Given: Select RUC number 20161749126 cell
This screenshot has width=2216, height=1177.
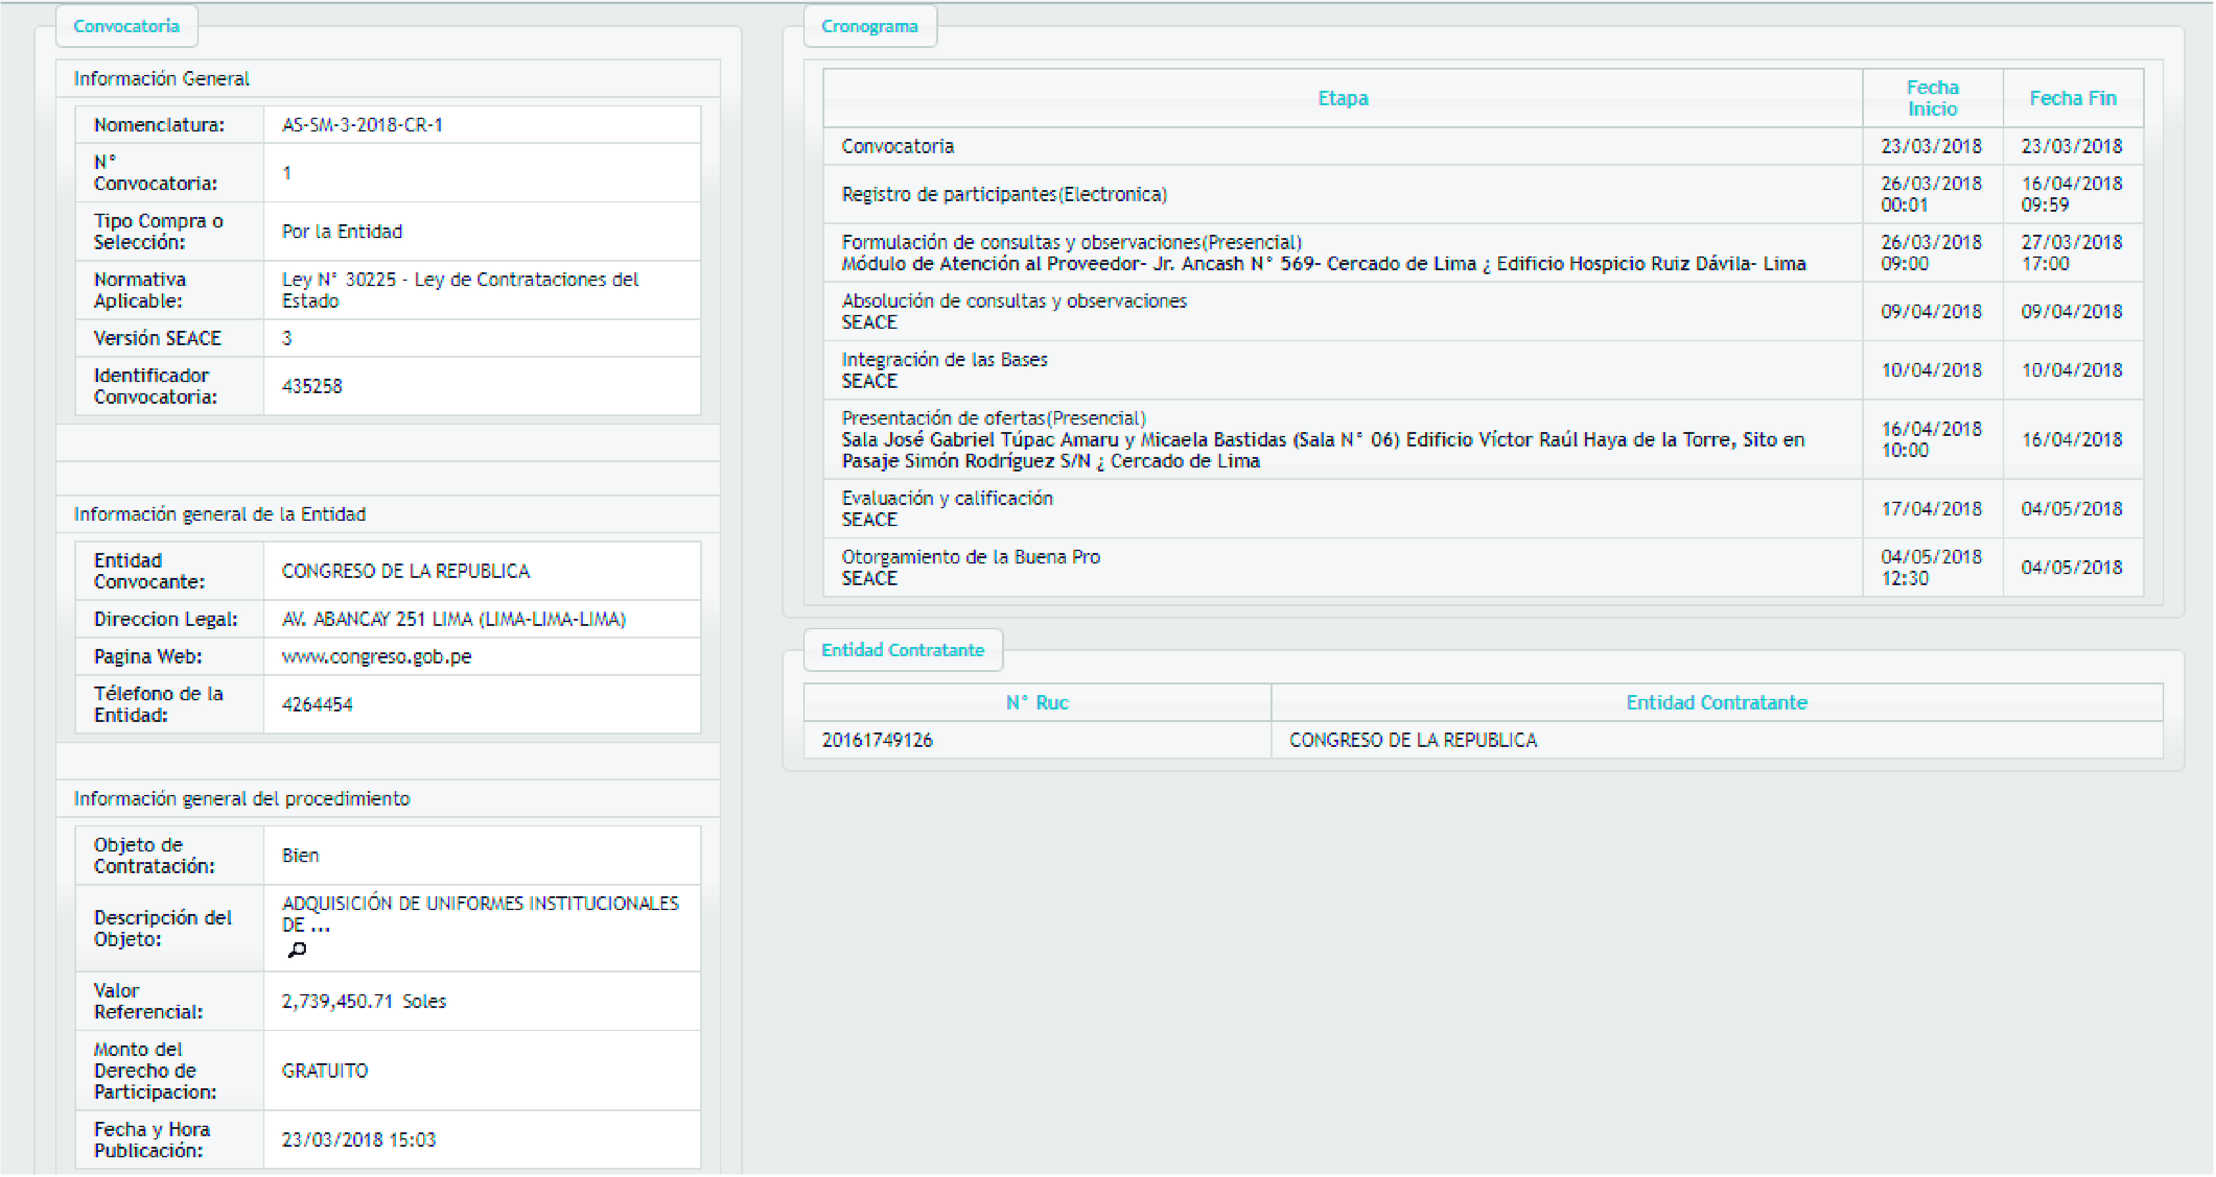Looking at the screenshot, I should coord(876,740).
